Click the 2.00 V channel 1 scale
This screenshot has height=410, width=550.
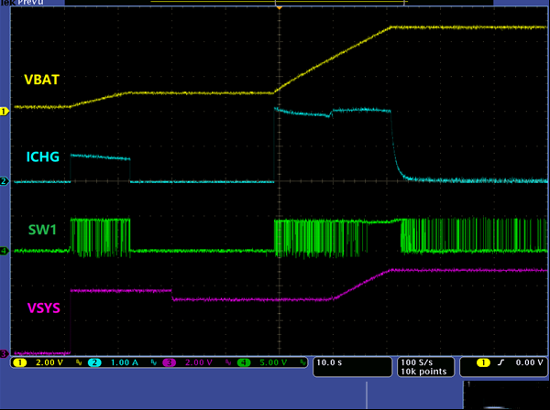click(x=49, y=362)
